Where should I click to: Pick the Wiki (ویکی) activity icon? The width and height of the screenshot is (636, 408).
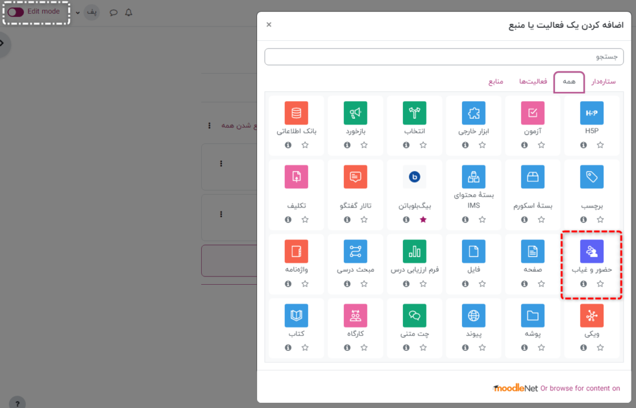(x=591, y=316)
